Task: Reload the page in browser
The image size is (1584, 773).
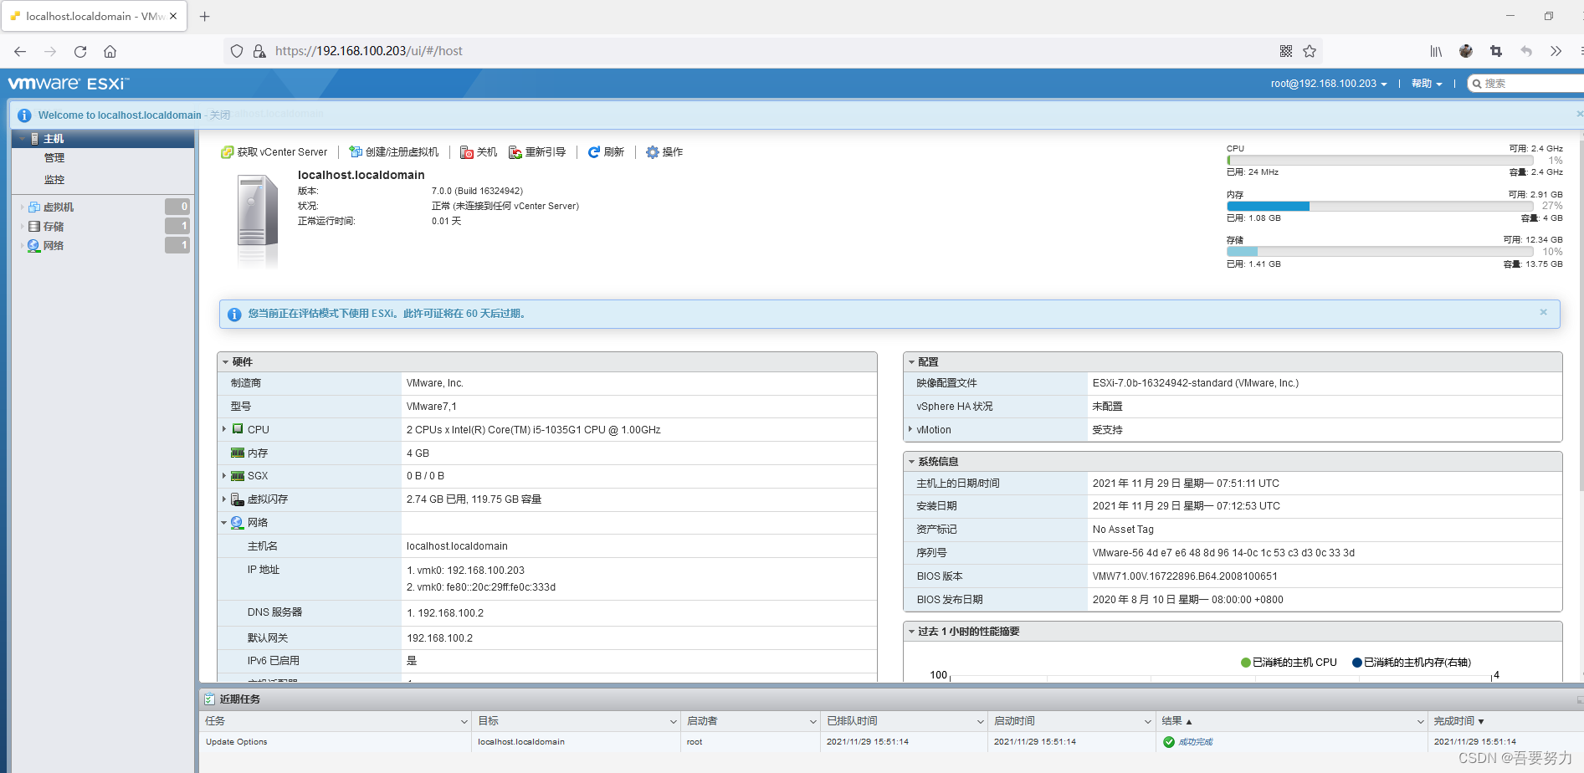Action: [80, 51]
